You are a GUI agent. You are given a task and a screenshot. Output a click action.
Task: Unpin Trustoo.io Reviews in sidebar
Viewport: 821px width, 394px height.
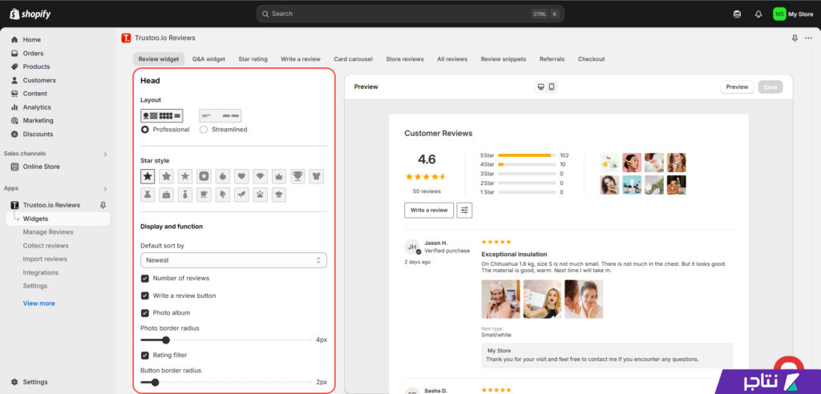coord(103,205)
